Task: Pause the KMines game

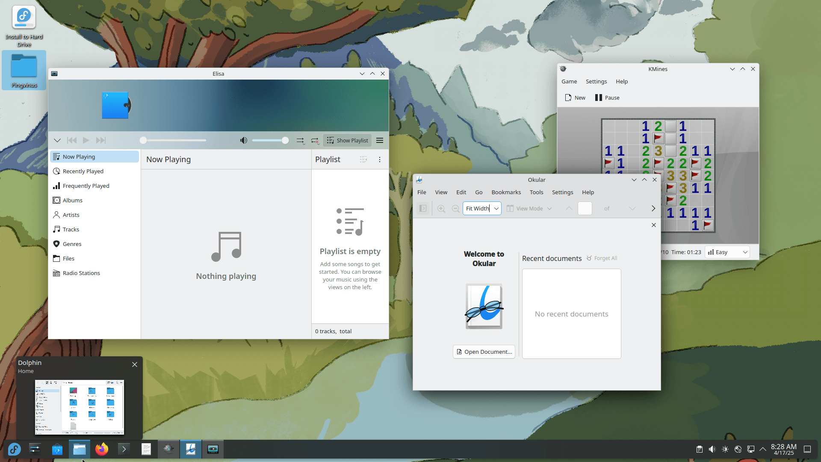Action: click(607, 98)
